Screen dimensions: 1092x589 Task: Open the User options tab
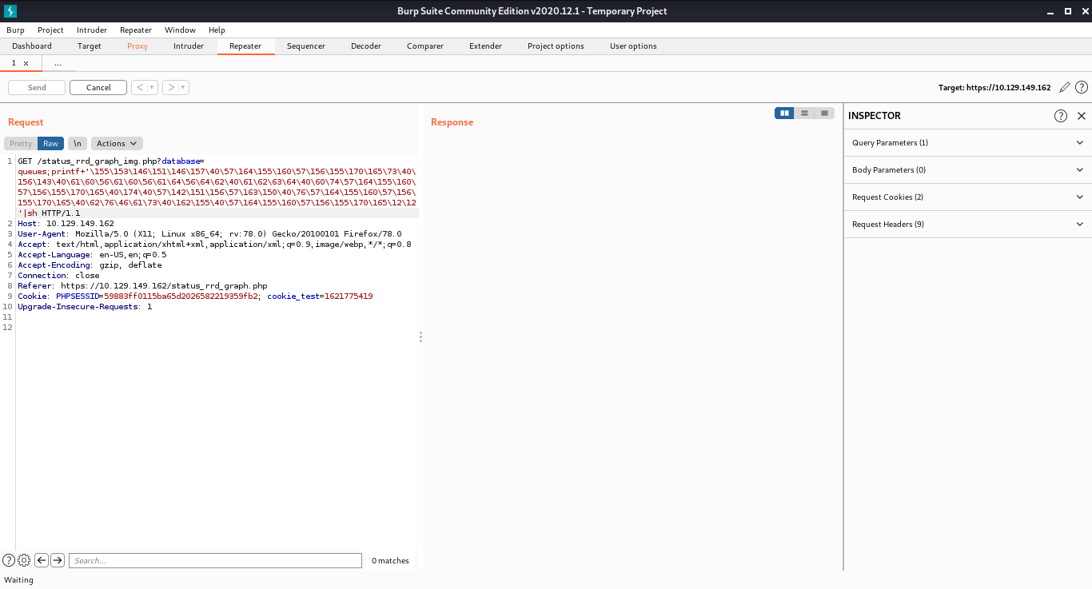pyautogui.click(x=633, y=46)
